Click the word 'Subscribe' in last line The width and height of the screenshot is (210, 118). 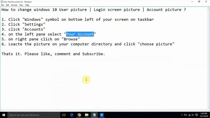[93, 54]
